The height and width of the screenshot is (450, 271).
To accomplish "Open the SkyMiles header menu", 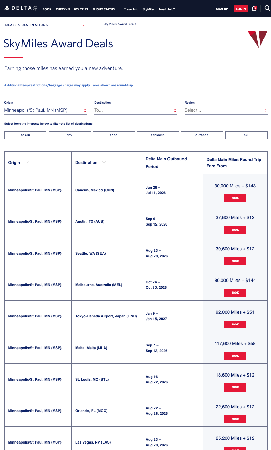I will coord(149,9).
